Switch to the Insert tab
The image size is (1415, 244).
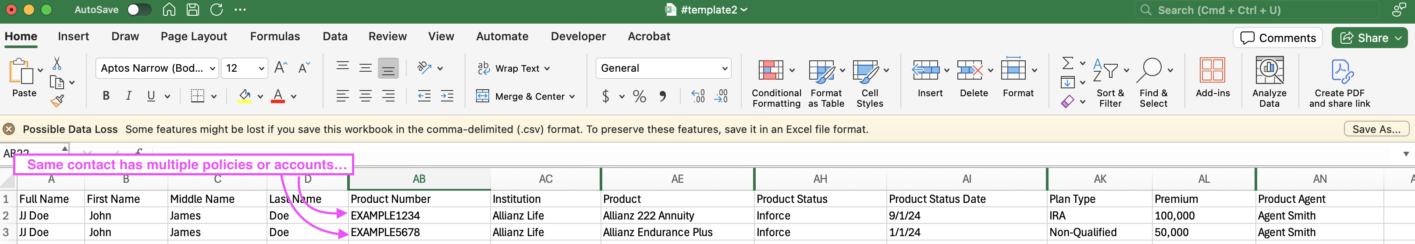click(x=73, y=36)
